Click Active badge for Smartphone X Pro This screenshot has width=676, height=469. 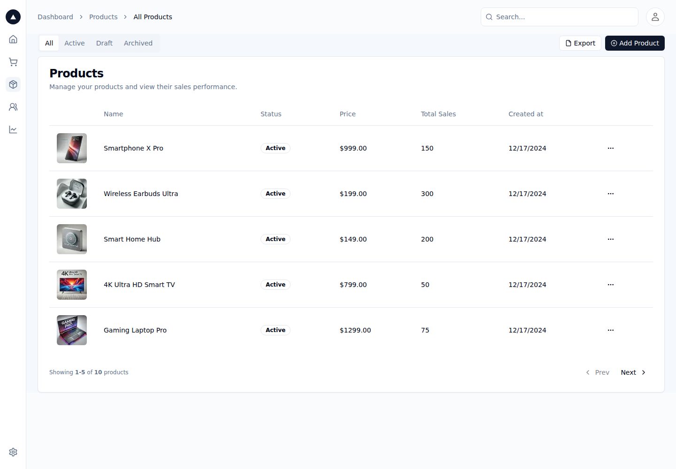276,148
